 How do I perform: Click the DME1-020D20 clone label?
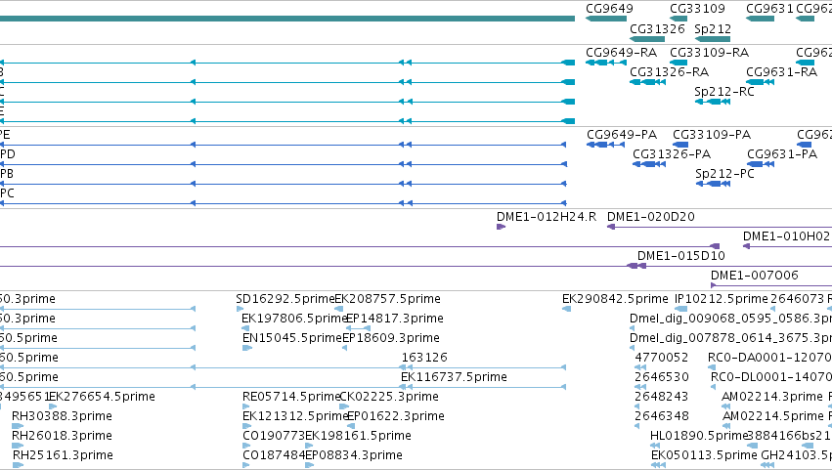point(650,217)
